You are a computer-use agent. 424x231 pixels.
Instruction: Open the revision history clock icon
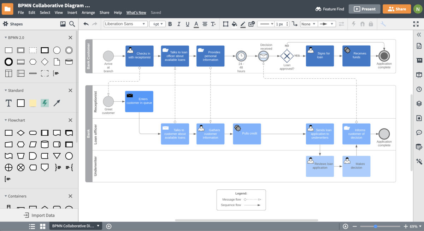point(418,89)
